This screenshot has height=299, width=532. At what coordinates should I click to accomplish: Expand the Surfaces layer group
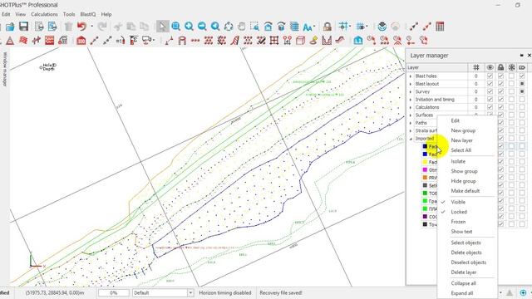click(411, 115)
